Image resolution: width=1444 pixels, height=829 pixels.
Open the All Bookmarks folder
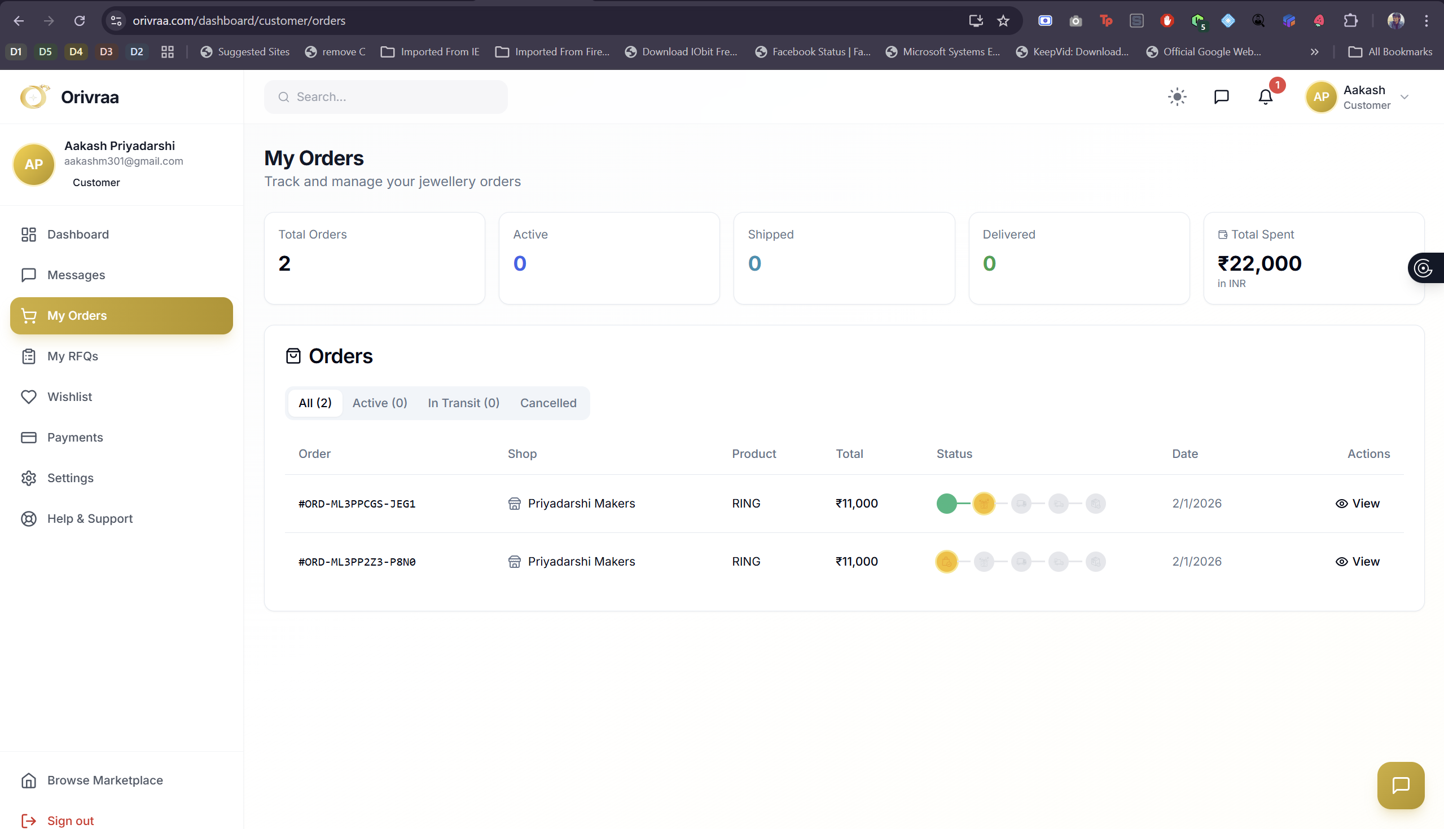[x=1390, y=52]
